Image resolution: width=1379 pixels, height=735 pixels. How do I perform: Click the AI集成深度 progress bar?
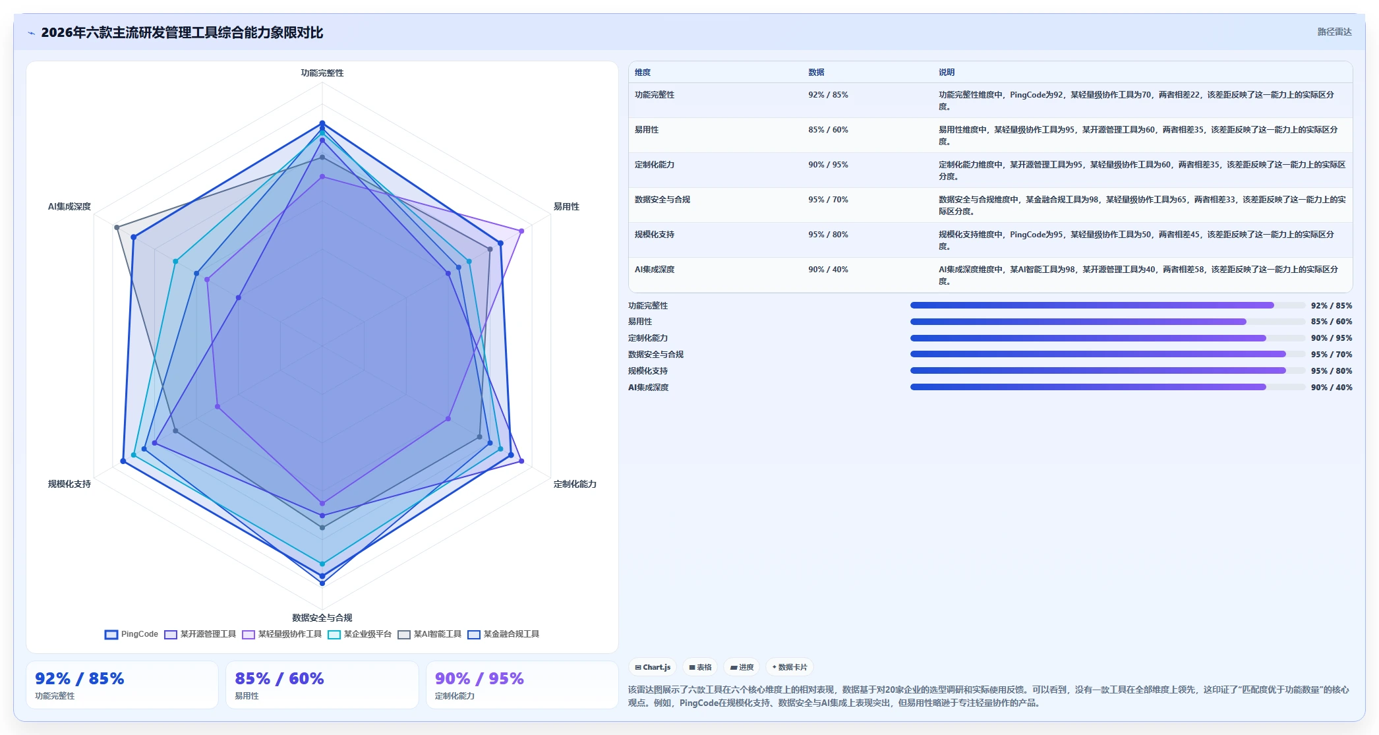click(x=1107, y=387)
